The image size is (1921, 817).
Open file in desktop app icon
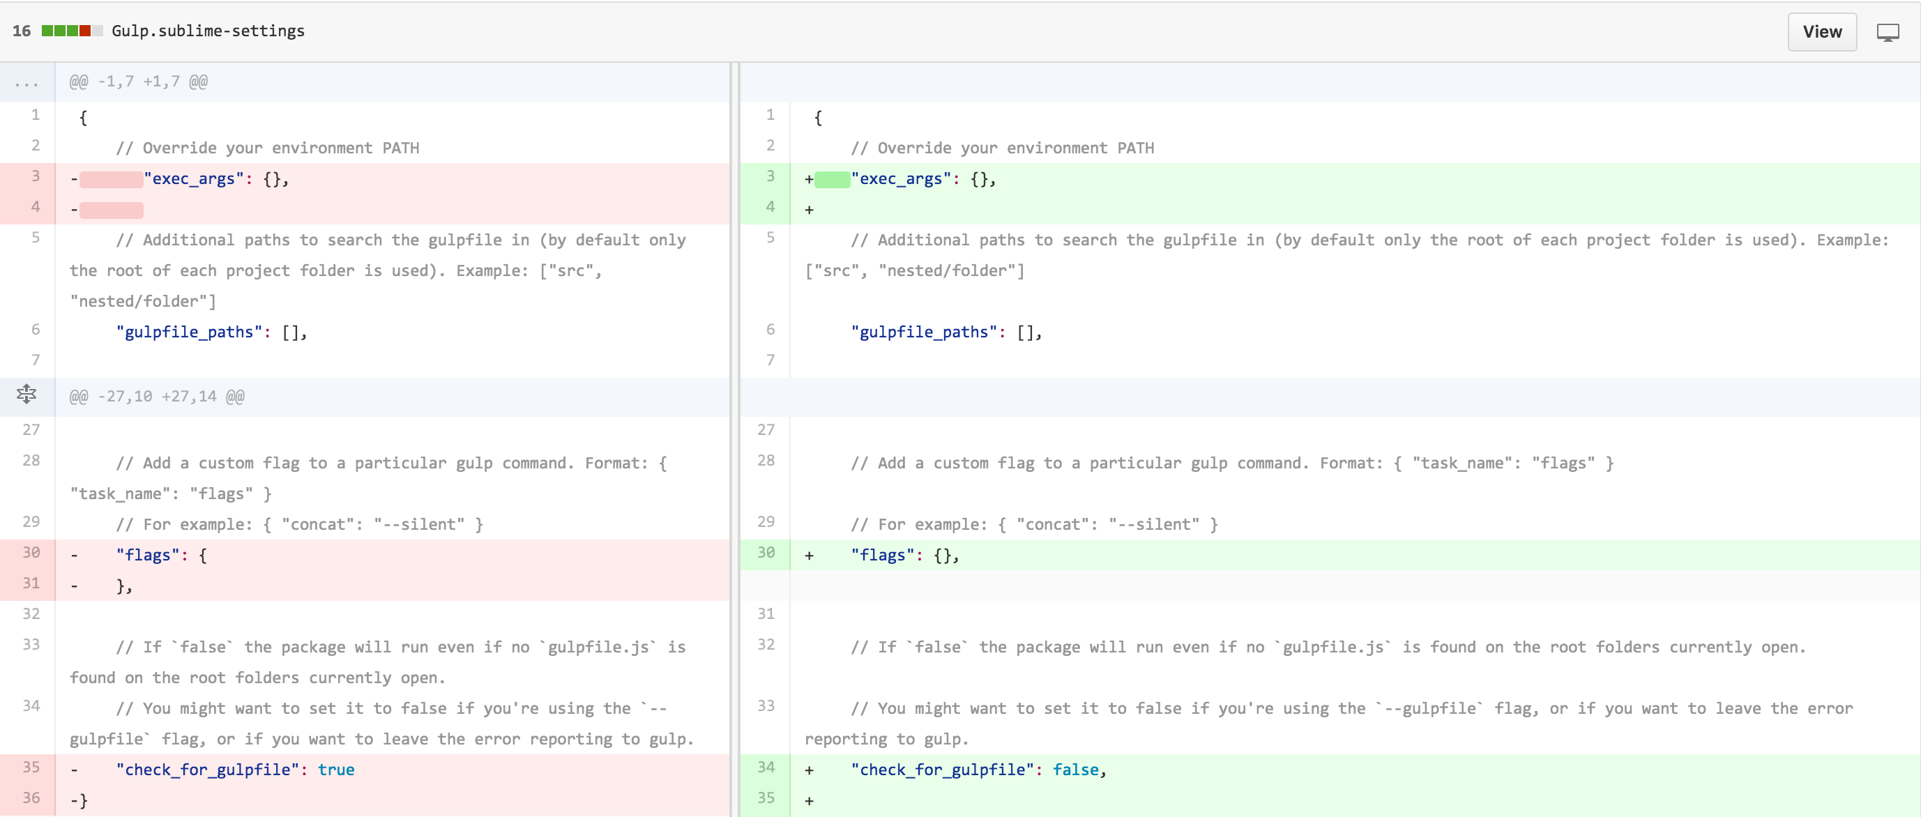[1888, 32]
